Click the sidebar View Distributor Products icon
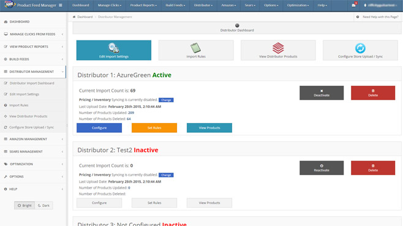Screen dimensions: 403x226 [x=6, y=116]
